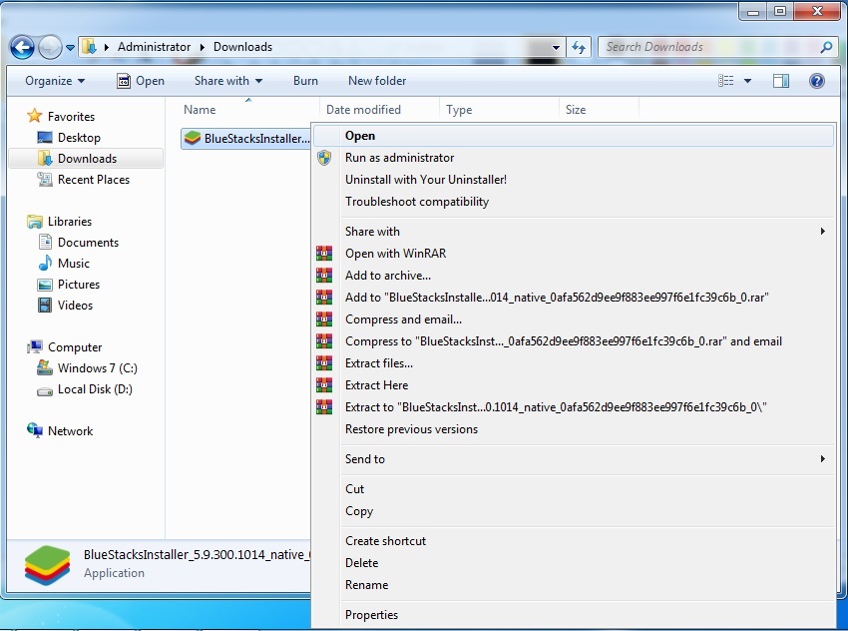
Task: Expand the Share with toolbar dropdown
Action: pyautogui.click(x=228, y=81)
